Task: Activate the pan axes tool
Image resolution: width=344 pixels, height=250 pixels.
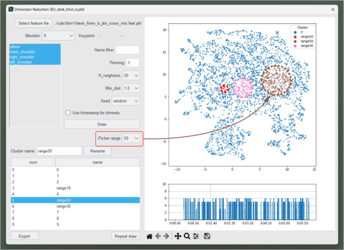Action: click(178, 236)
